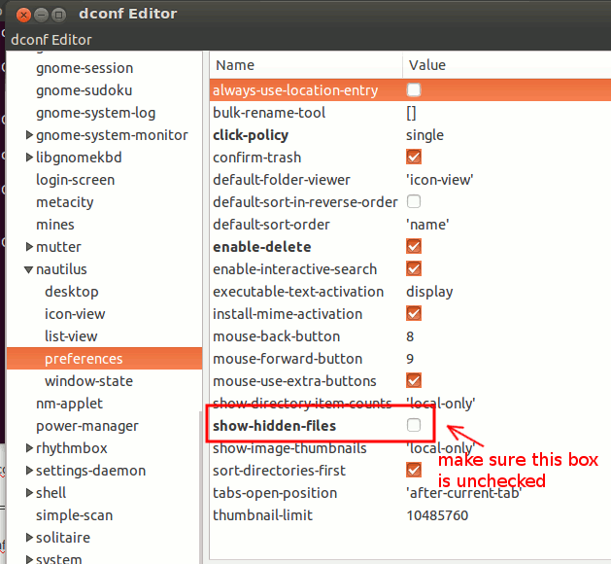
Task: Edit default-sort-order value 'name'
Action: click(x=427, y=225)
